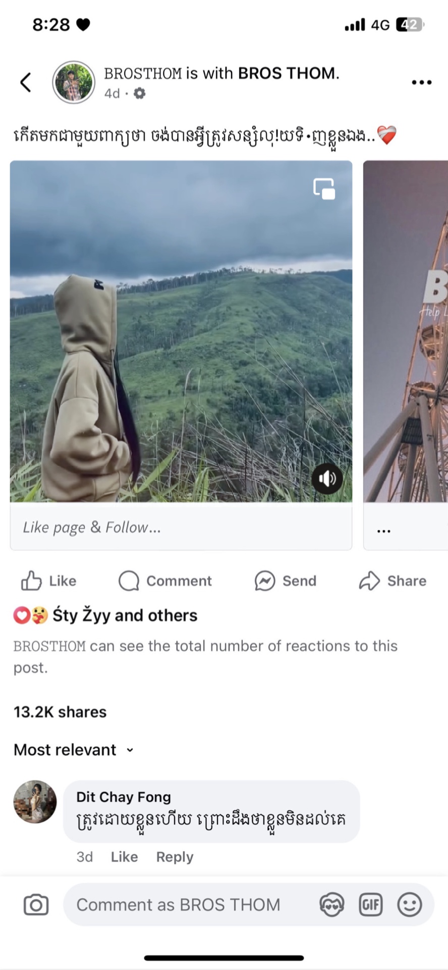The width and height of the screenshot is (448, 970).
Task: Tap the Comment speech bubble button
Action: [x=165, y=581]
